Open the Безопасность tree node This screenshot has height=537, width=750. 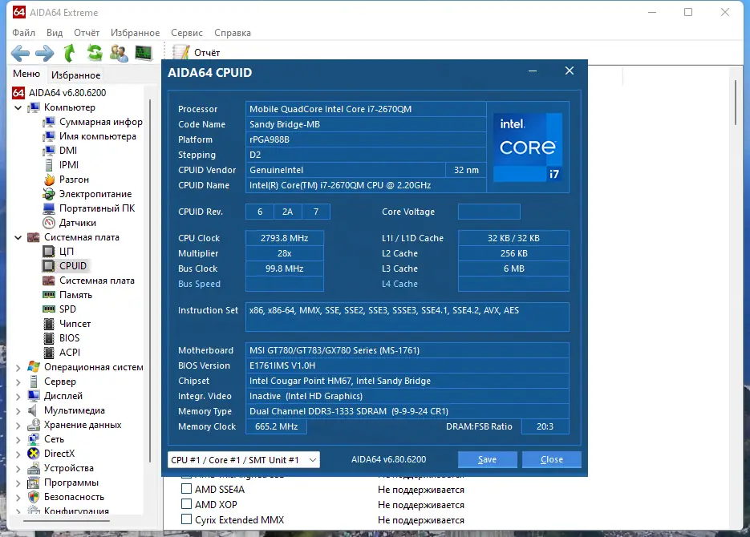click(x=67, y=497)
